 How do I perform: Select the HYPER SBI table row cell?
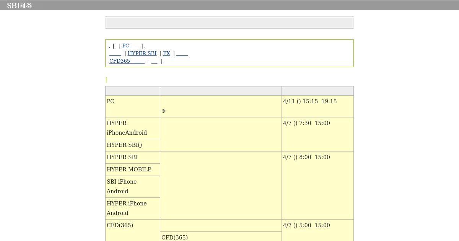[133, 157]
